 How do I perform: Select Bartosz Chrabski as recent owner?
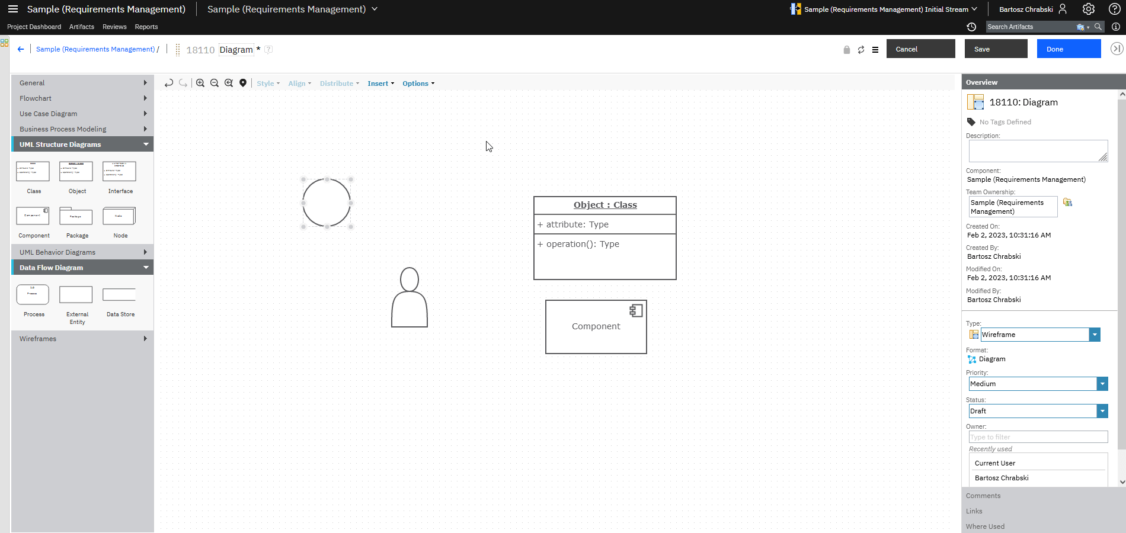1038,478
